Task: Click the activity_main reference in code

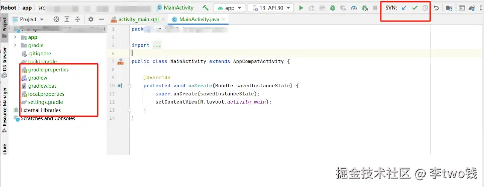Action: (x=246, y=102)
